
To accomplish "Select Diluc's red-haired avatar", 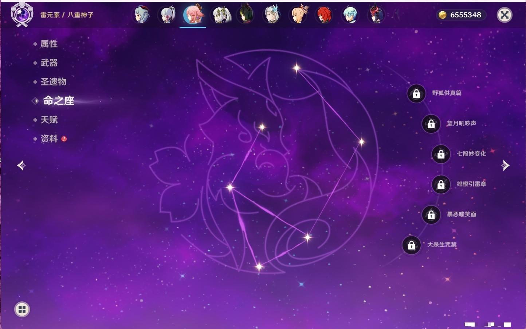I will click(324, 15).
